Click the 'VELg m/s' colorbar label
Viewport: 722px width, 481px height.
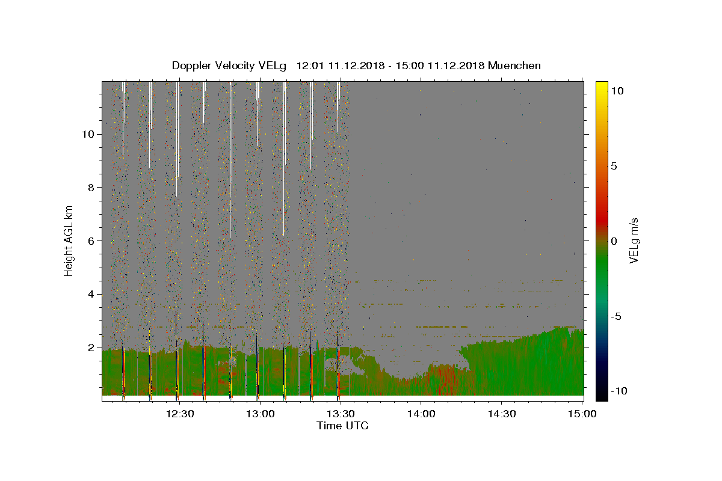[x=634, y=241]
